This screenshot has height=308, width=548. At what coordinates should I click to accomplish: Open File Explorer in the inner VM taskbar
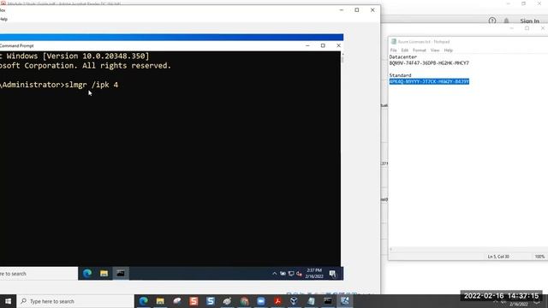click(104, 274)
